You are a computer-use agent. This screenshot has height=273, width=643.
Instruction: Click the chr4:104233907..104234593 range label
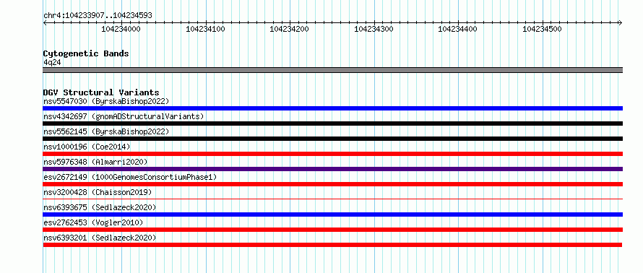coord(98,16)
